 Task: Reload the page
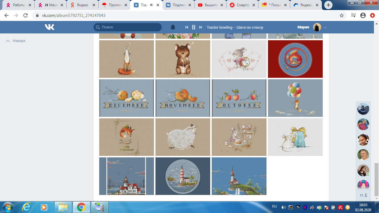point(25,15)
